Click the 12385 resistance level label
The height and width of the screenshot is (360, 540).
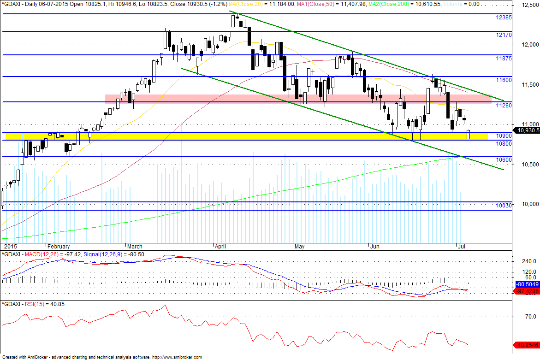[x=504, y=18]
